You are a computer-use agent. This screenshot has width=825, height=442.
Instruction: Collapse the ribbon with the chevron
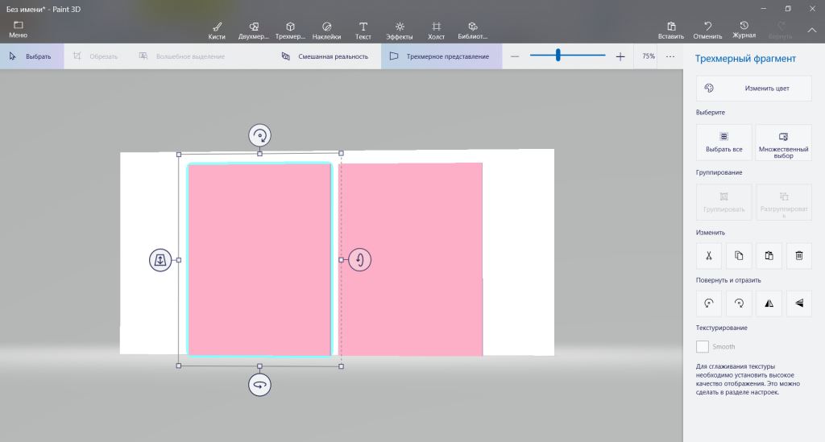click(x=811, y=30)
